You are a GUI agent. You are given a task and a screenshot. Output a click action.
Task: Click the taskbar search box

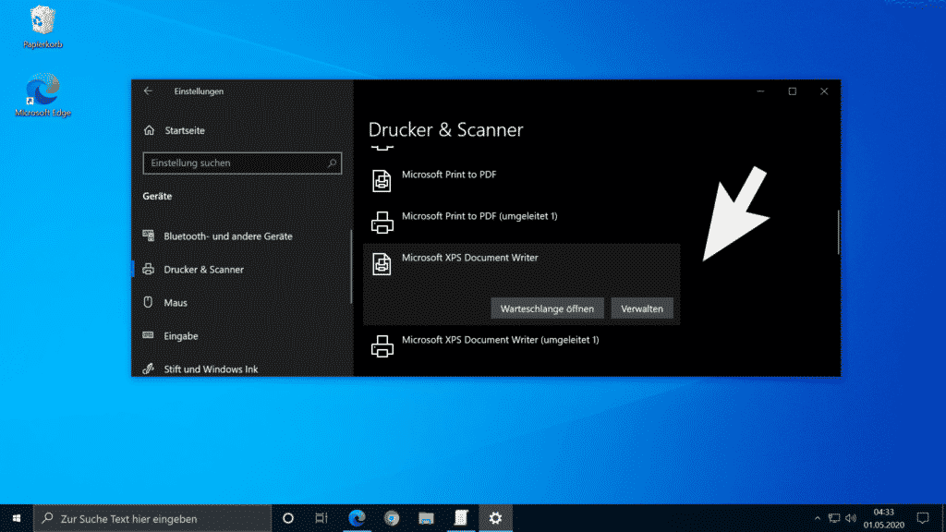[152, 518]
